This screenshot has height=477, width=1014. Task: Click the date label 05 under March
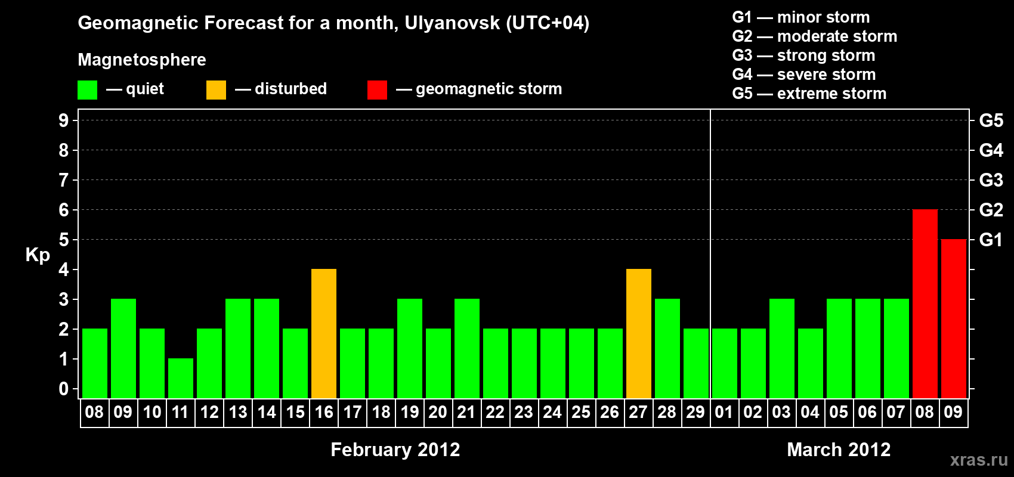tap(839, 412)
